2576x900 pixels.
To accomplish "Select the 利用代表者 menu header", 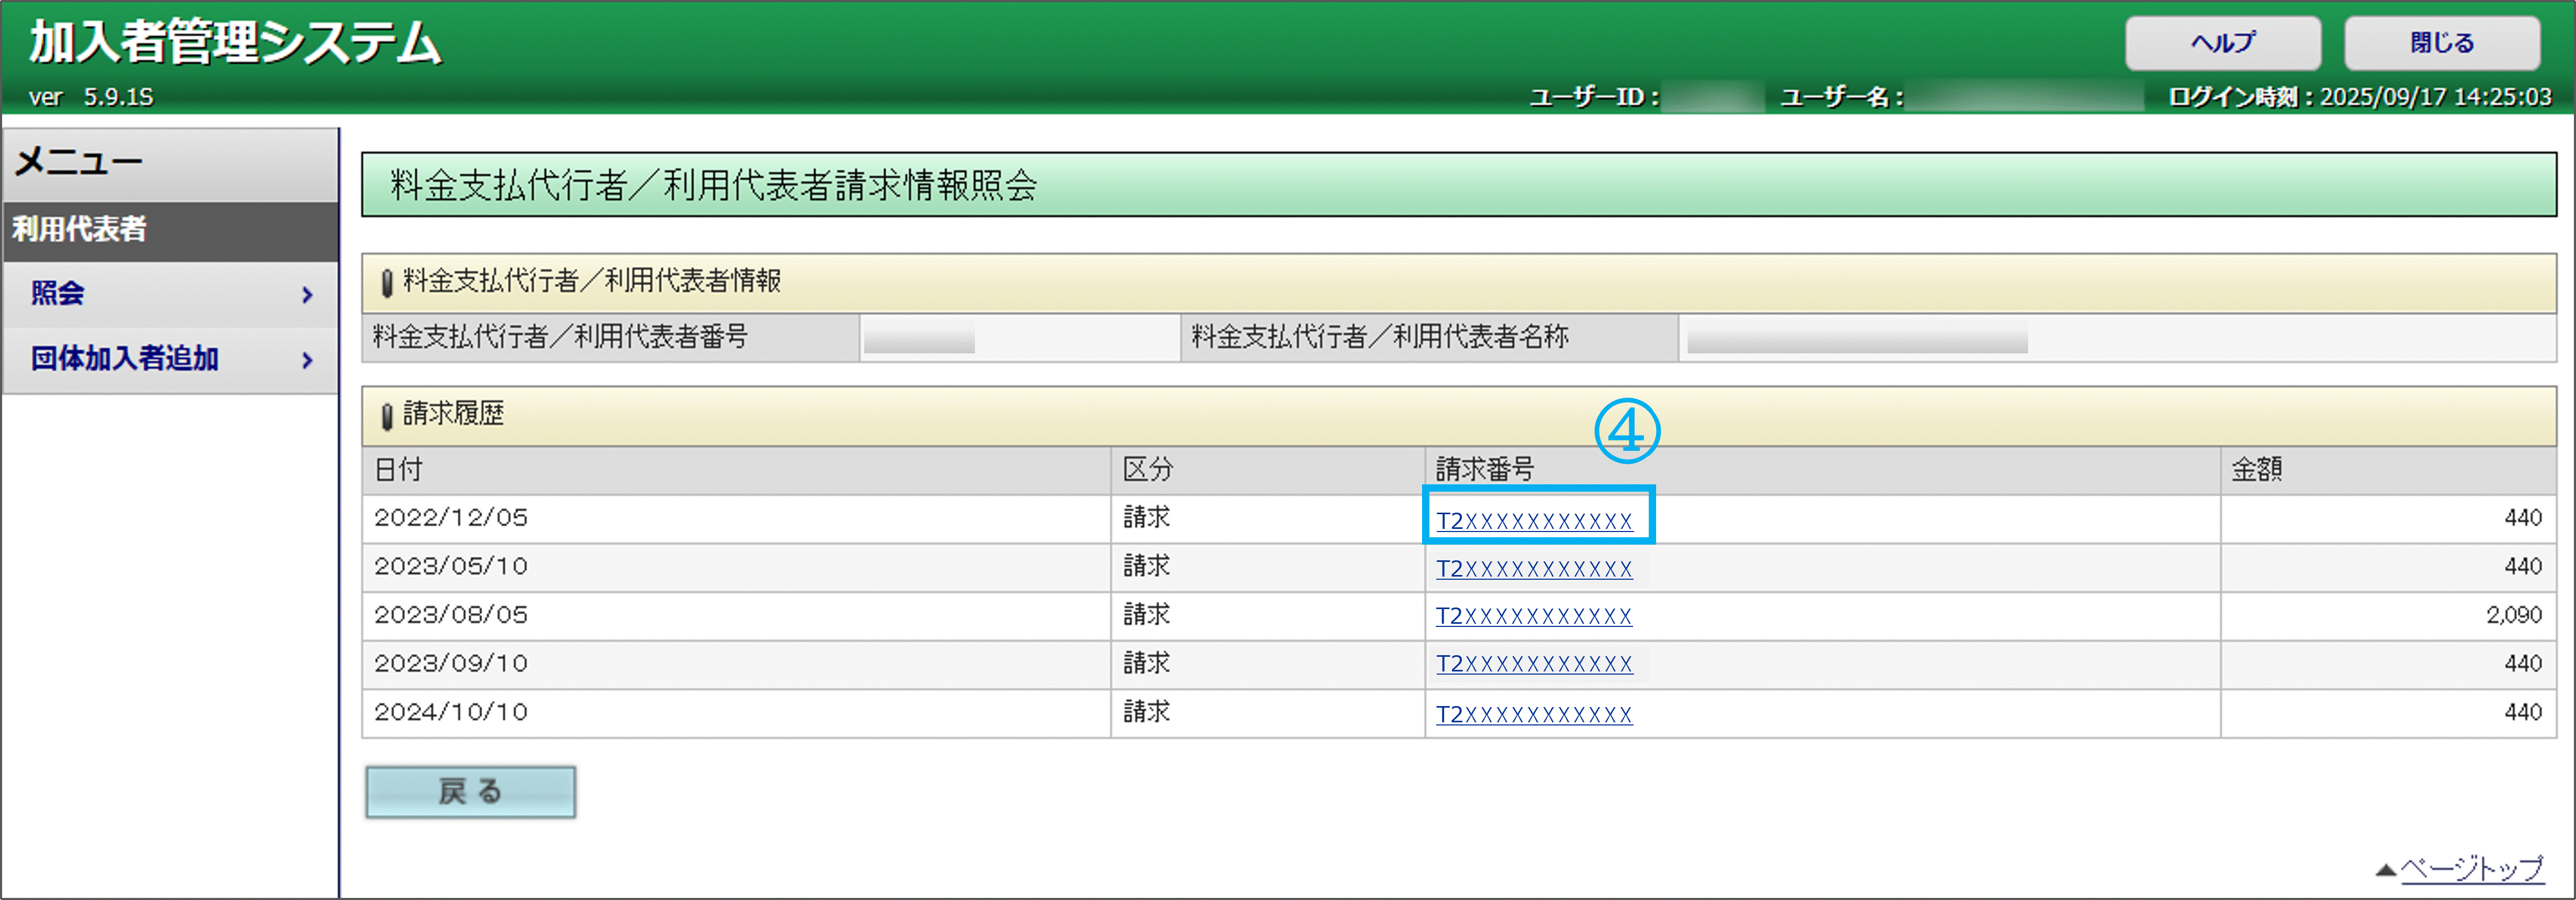I will 80,230.
